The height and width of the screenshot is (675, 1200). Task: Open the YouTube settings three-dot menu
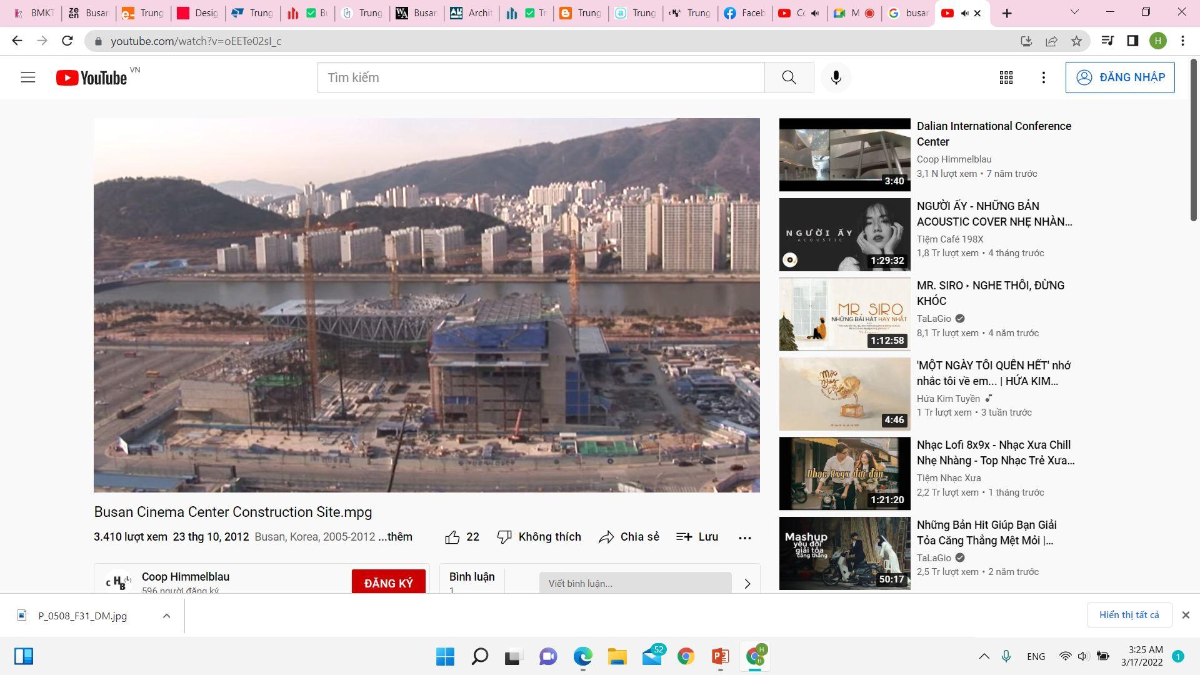coord(1043,77)
